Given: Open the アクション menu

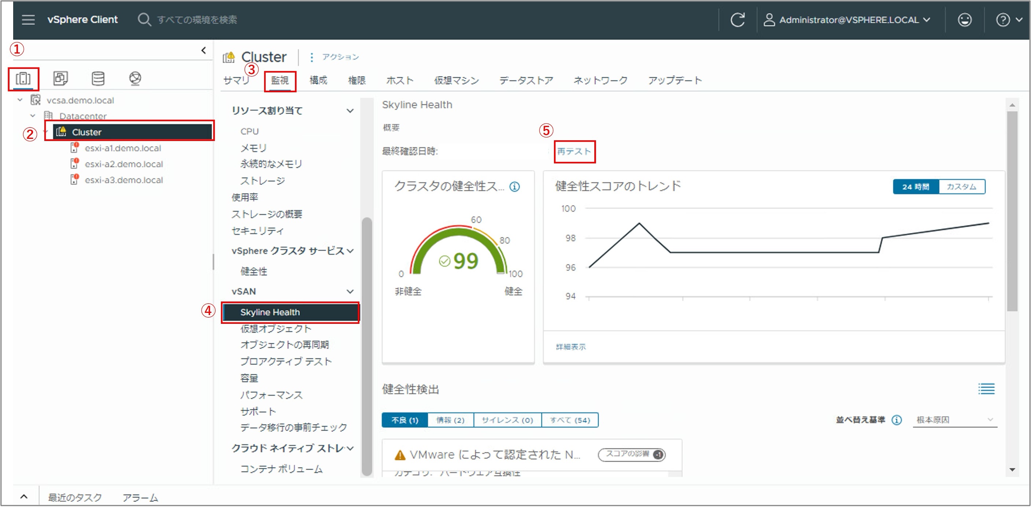Looking at the screenshot, I should [x=341, y=57].
